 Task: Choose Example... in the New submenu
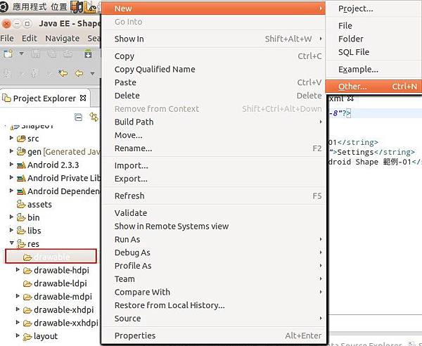coord(373,70)
